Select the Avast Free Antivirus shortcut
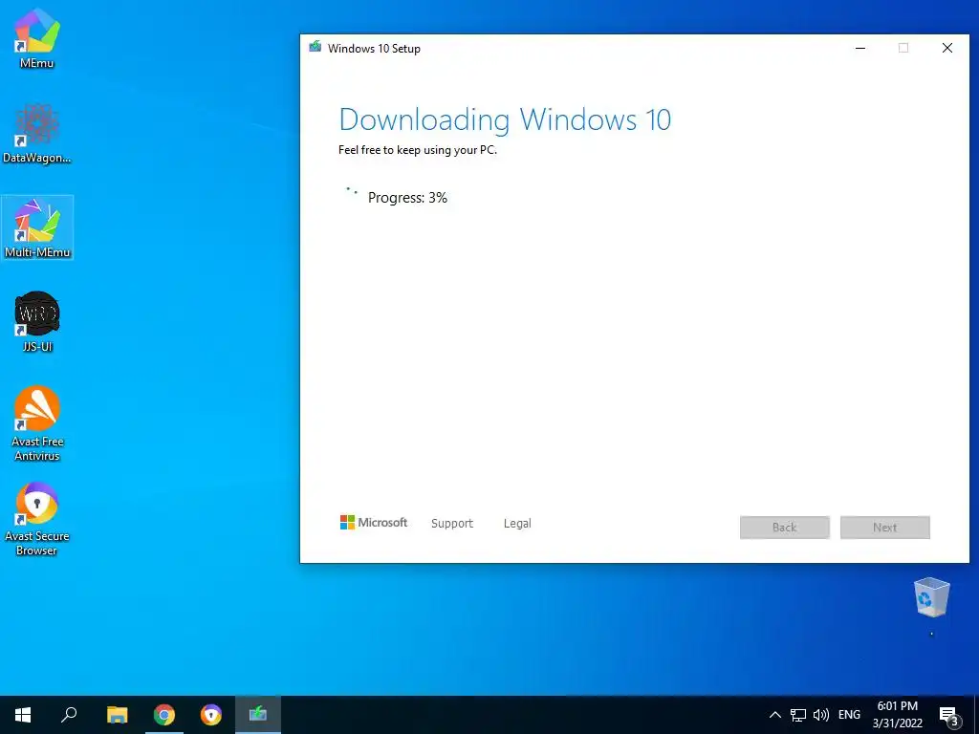The image size is (979, 734). coord(37,423)
